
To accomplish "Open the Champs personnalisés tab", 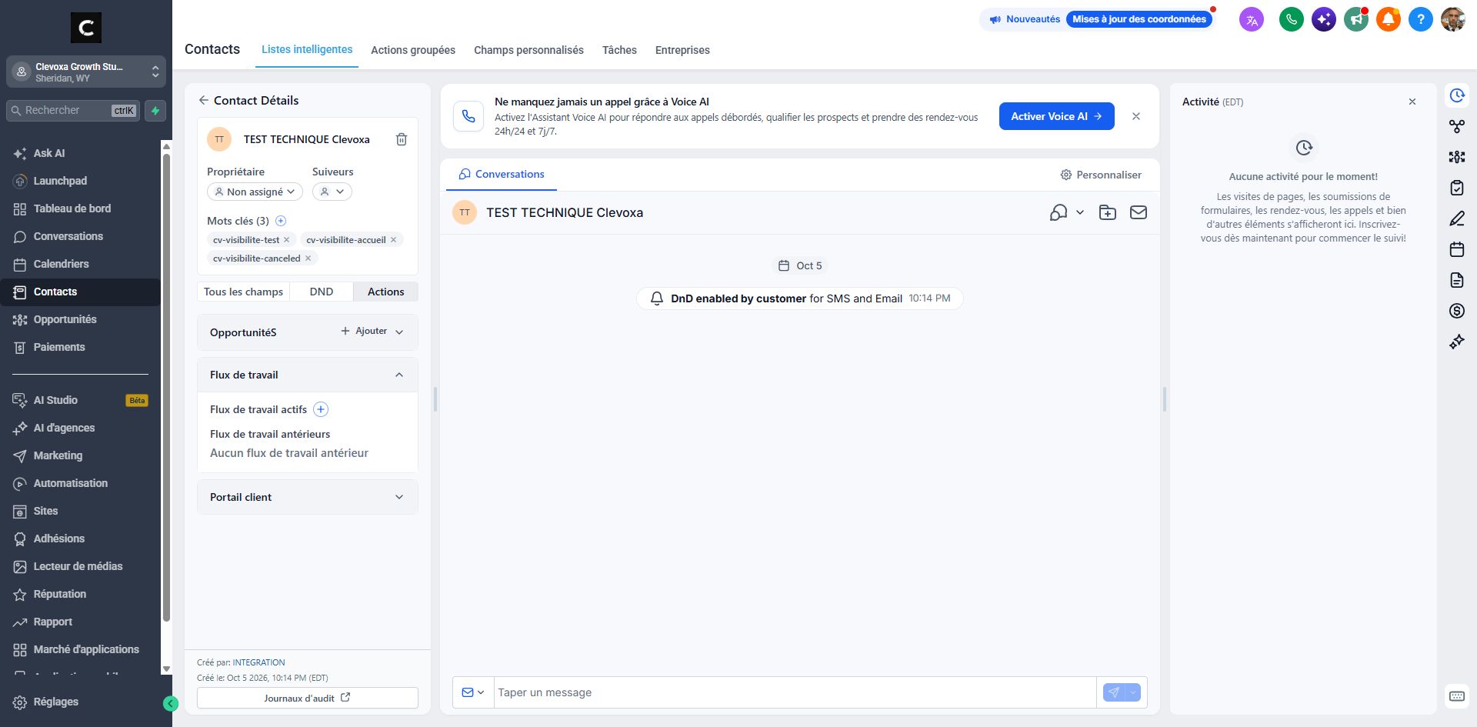I will point(528,50).
